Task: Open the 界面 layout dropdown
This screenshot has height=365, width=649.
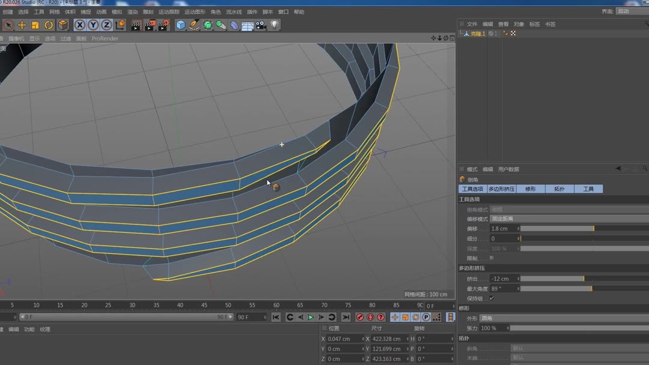Action: point(632,11)
